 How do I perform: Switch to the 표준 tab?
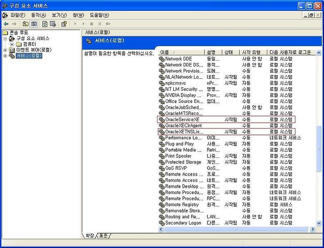[103, 235]
